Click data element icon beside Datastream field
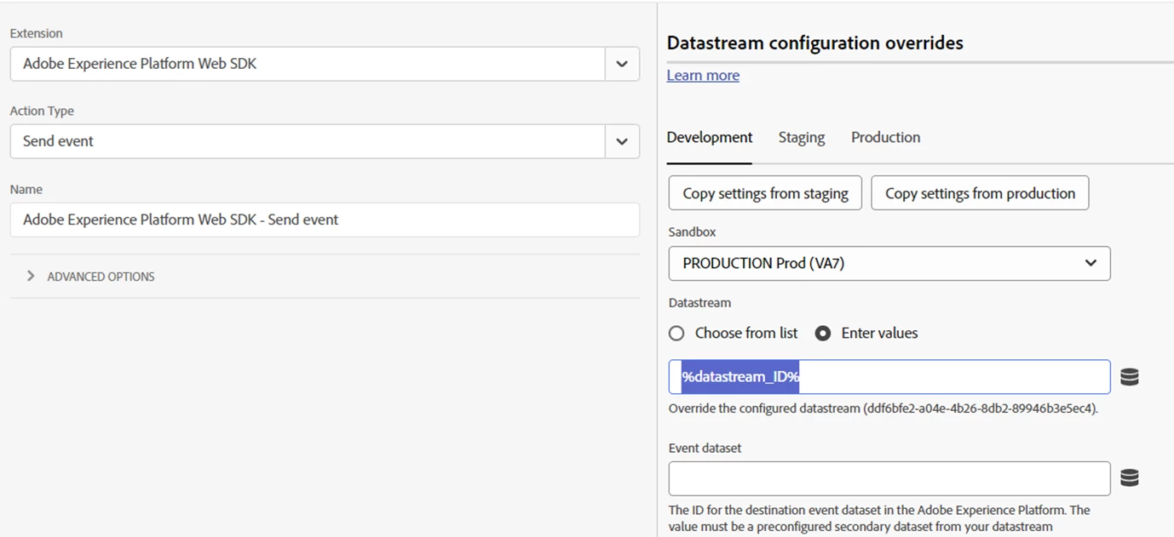The width and height of the screenshot is (1174, 537). pos(1130,377)
